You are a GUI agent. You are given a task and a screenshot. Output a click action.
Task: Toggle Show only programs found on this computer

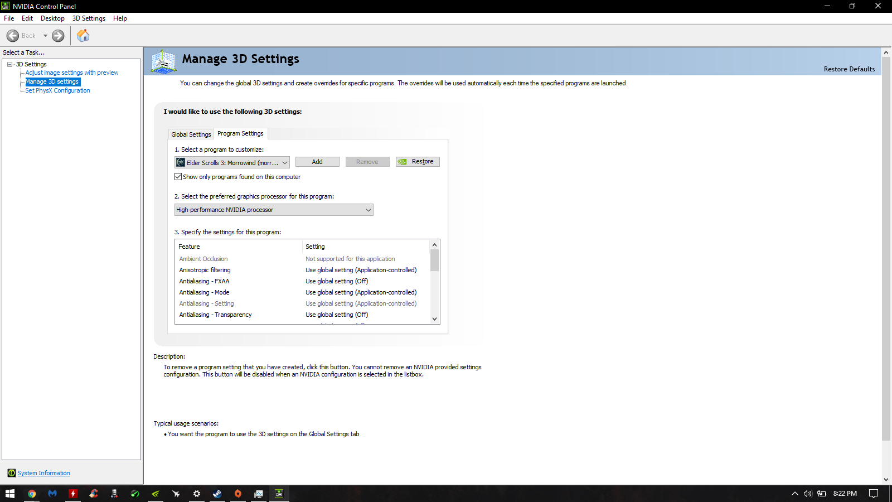point(178,177)
